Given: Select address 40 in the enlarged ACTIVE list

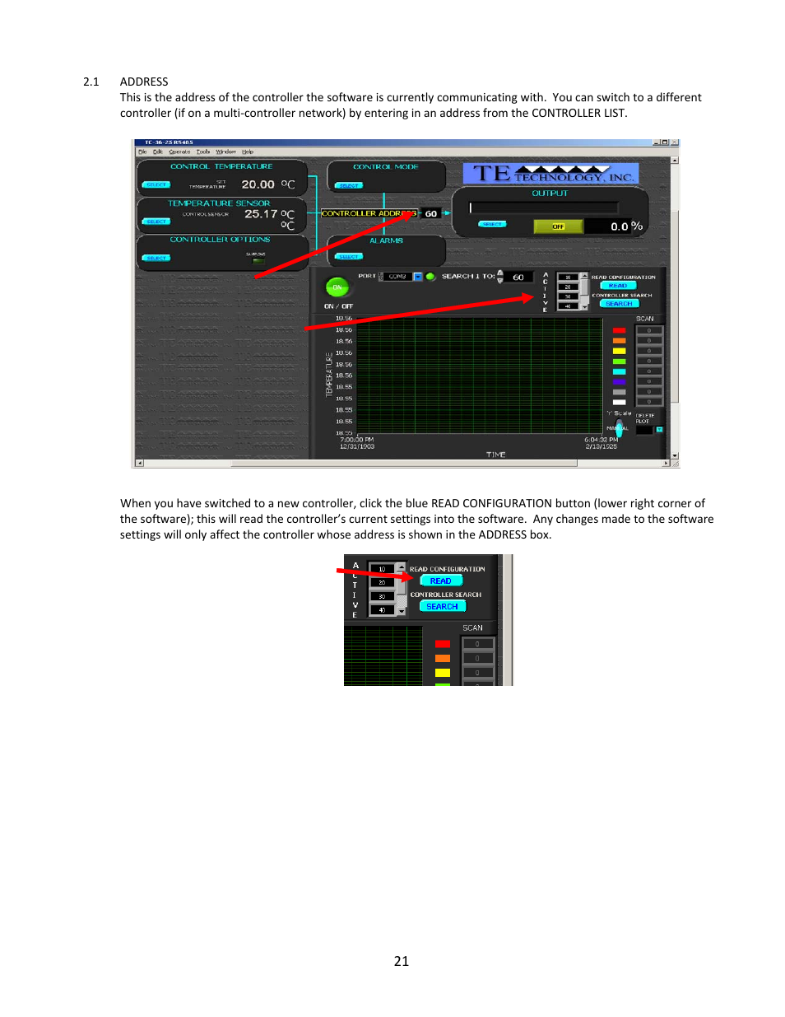Looking at the screenshot, I should coord(382,610).
